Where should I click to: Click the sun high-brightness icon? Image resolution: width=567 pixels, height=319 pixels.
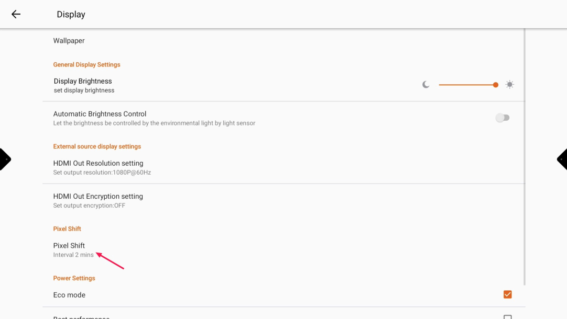pos(509,85)
